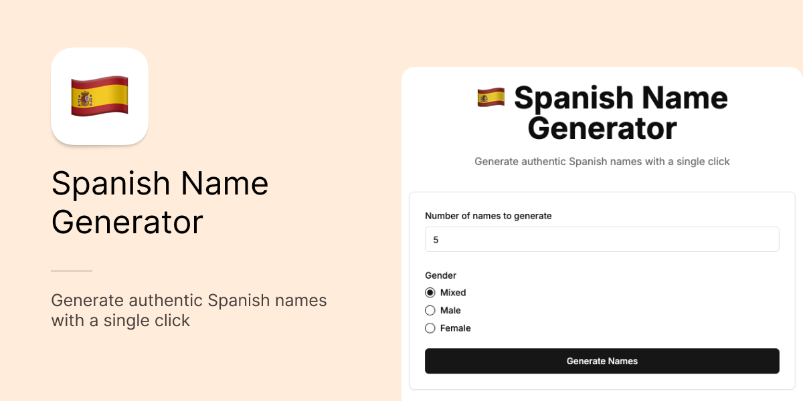The image size is (803, 401).
Task: Click the left panel title 'Spanish Name Generator'
Action: [x=160, y=203]
